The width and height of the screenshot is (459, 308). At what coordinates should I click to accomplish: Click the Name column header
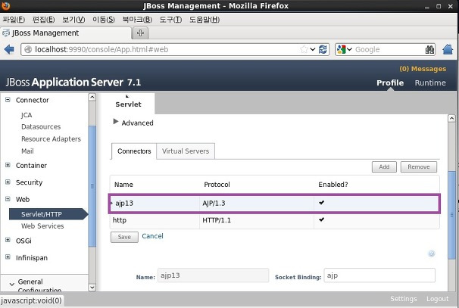pos(123,185)
